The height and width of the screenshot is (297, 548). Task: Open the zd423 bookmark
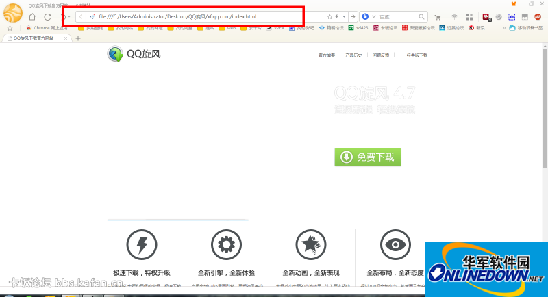tap(358, 28)
